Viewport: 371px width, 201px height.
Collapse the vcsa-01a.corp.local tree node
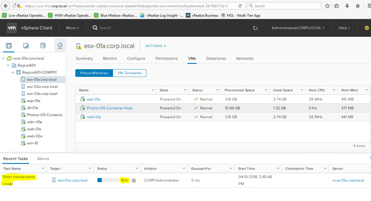coord(3,58)
